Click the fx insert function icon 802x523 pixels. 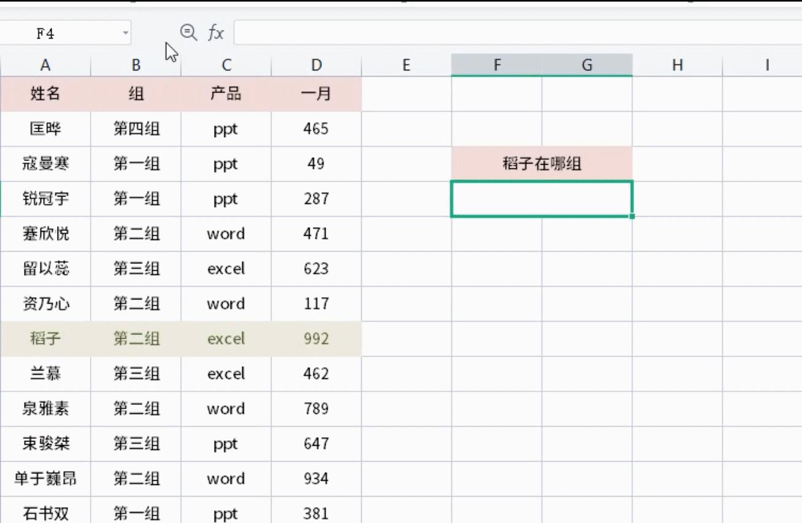(x=215, y=33)
